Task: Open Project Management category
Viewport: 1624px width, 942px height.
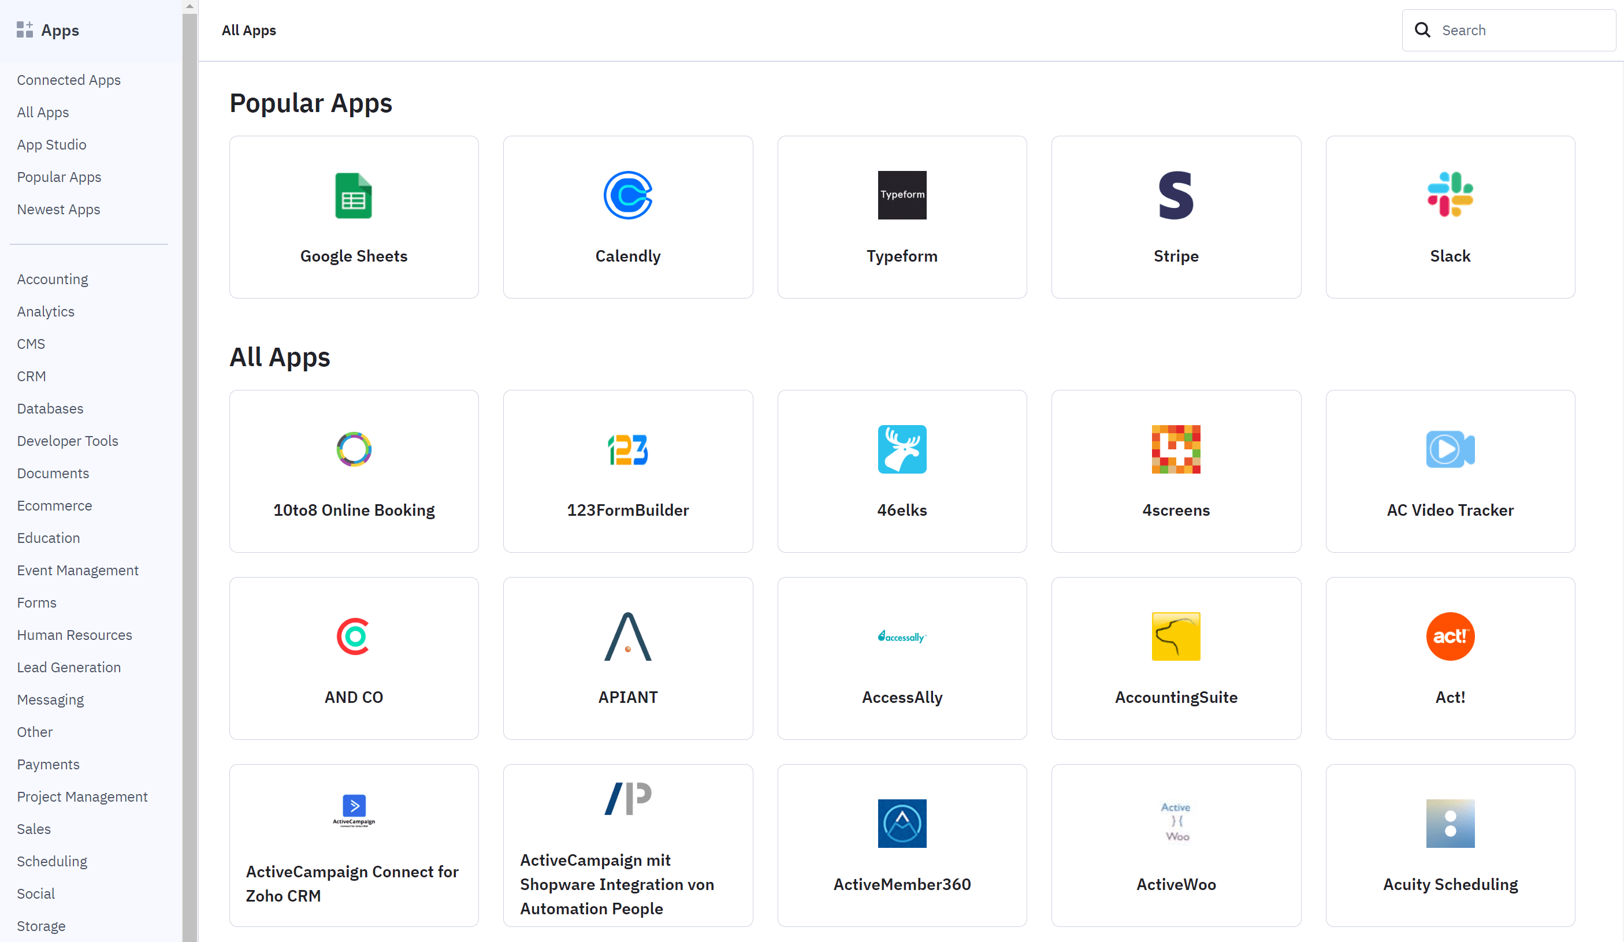Action: click(x=83, y=796)
